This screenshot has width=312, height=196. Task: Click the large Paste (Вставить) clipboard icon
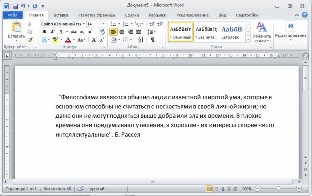tap(16, 27)
